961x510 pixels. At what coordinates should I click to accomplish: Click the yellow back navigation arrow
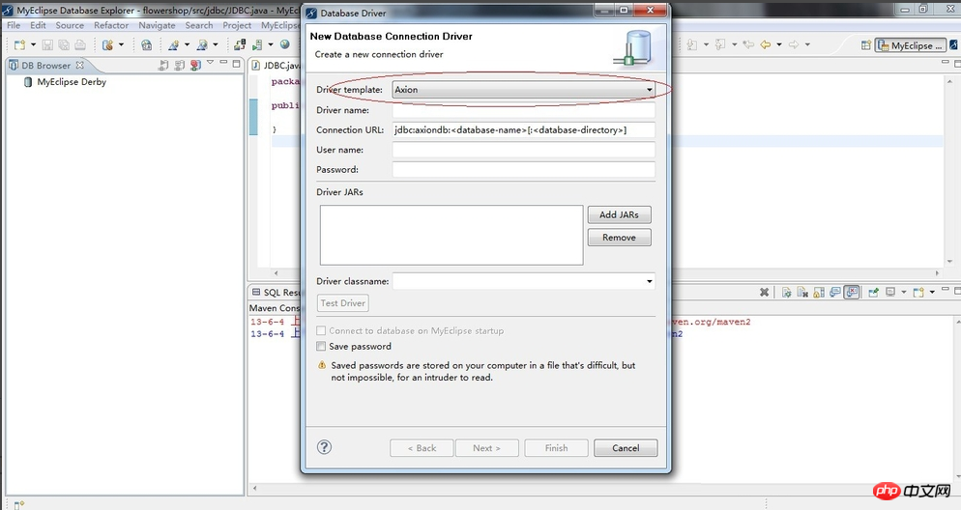coord(764,45)
